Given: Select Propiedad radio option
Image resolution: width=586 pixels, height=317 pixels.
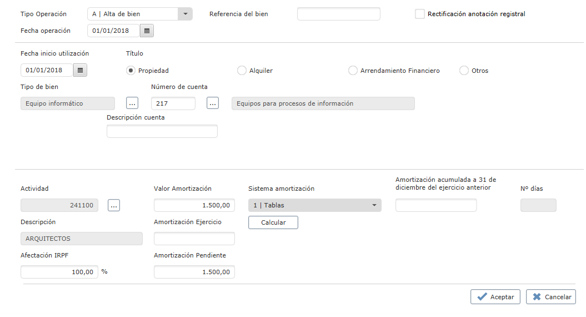Looking at the screenshot, I should pos(131,71).
